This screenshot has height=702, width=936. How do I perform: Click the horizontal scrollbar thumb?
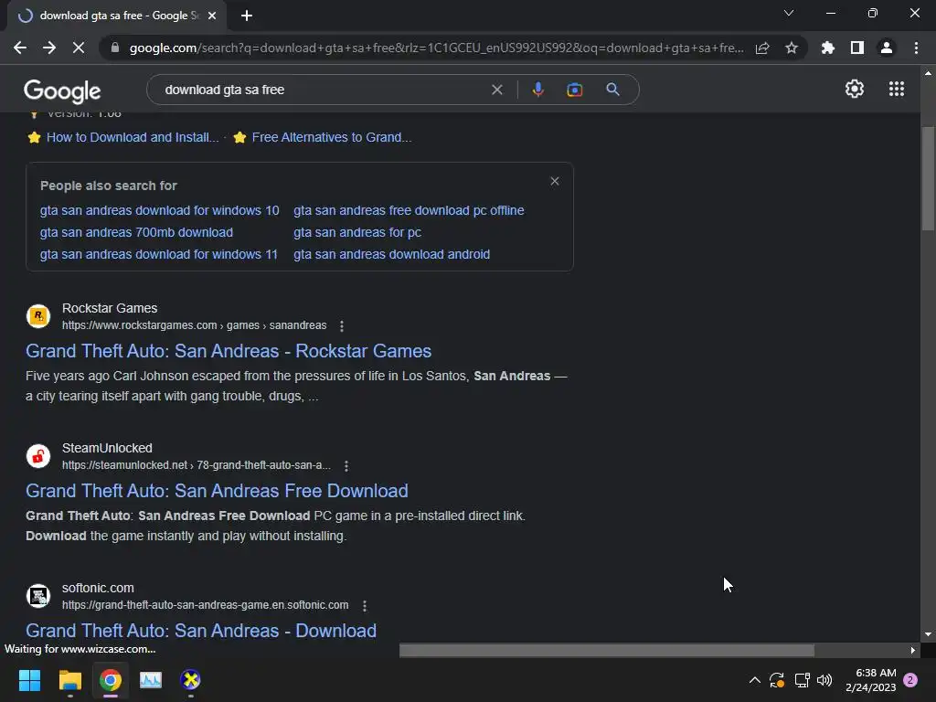[x=607, y=650]
